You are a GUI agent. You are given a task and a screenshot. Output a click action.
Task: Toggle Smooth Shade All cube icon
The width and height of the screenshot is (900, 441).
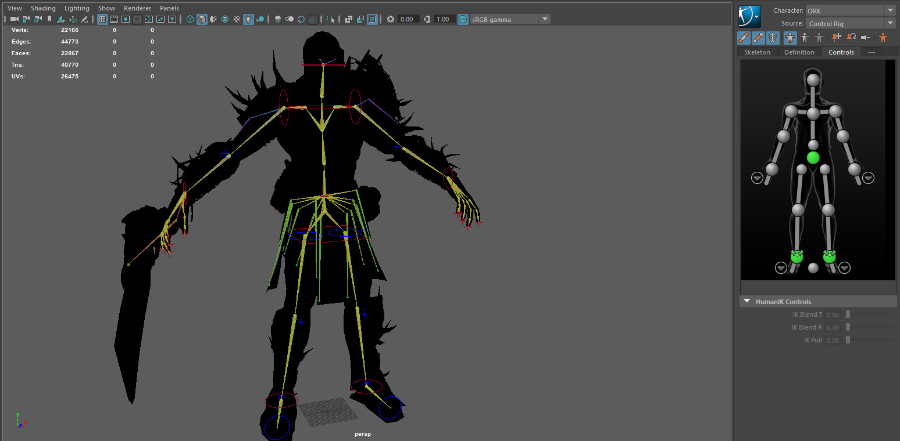[202, 19]
